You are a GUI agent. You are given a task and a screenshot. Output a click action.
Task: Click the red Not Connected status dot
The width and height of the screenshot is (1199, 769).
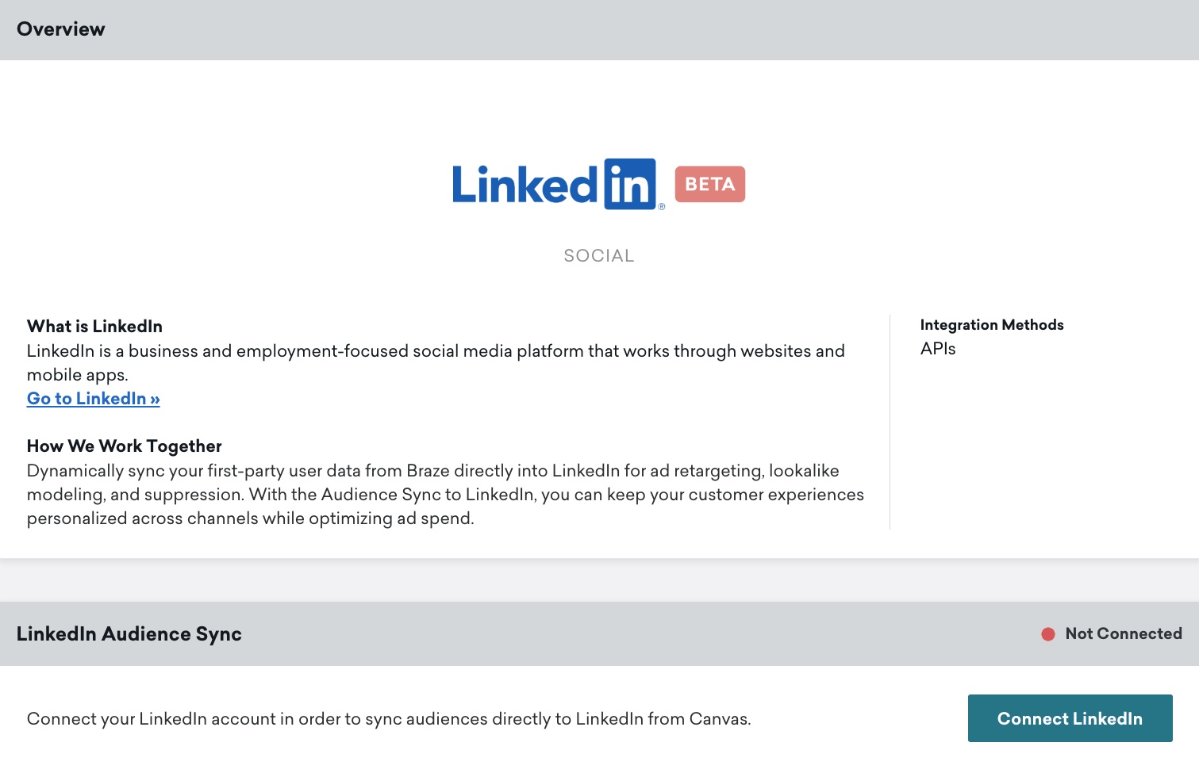tap(1047, 633)
